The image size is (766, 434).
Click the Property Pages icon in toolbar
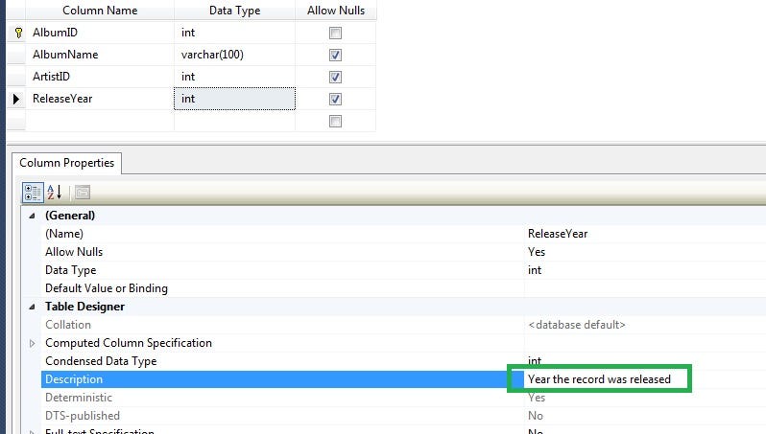tap(83, 193)
